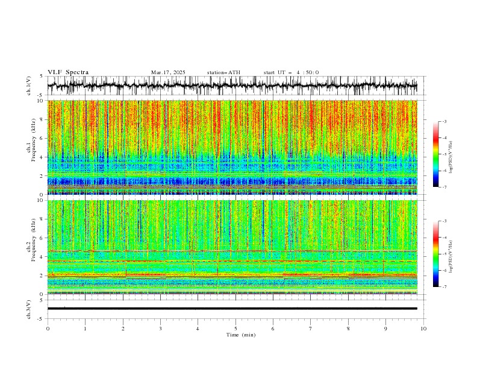Click the ch.2 spectrogram color bar

pyautogui.click(x=435, y=254)
